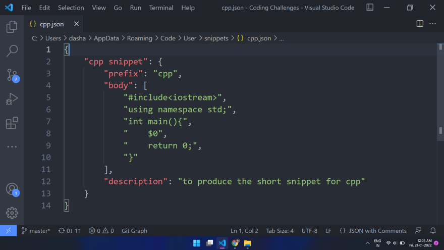
Task: Click the "cpp snippet" key text
Action: click(x=116, y=62)
